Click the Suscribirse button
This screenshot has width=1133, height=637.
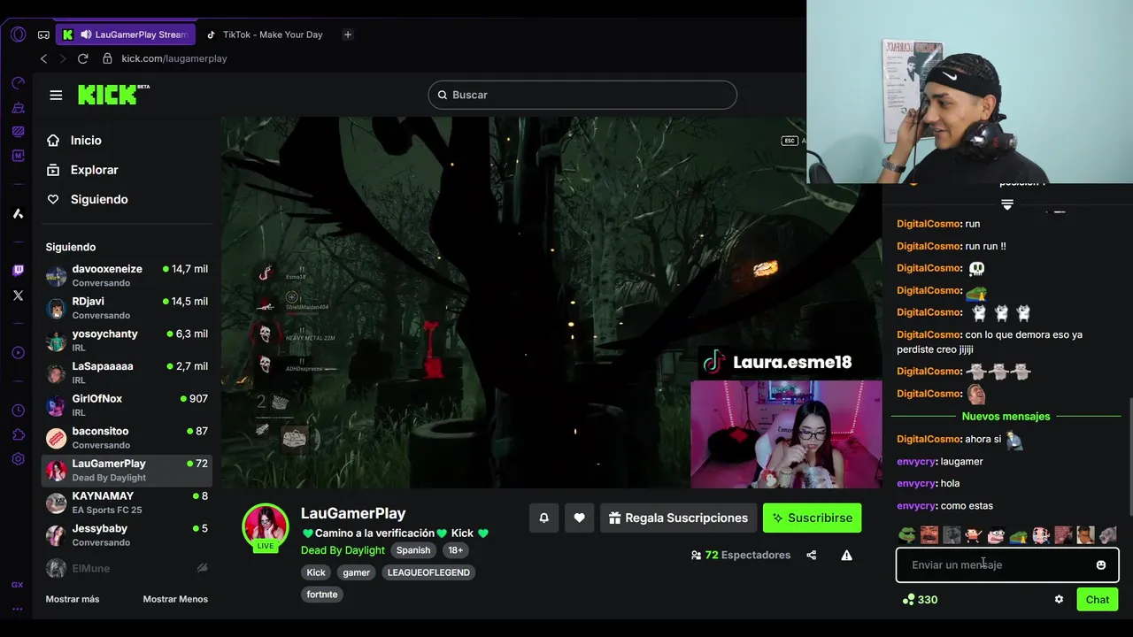pyautogui.click(x=812, y=518)
